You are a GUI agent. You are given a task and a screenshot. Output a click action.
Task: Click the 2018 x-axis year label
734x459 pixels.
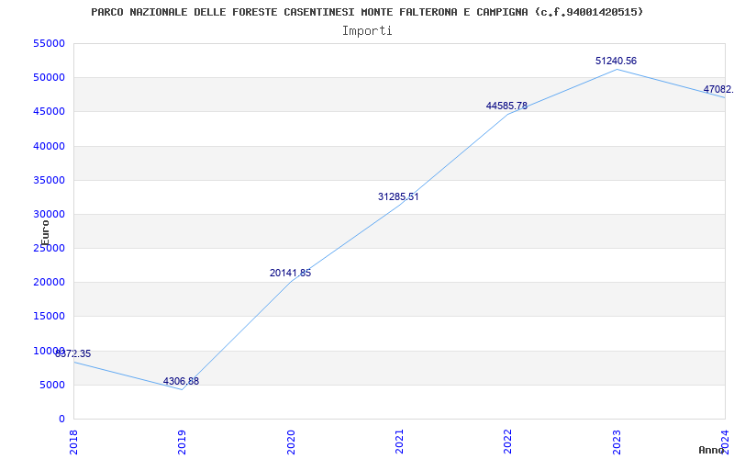(73, 442)
